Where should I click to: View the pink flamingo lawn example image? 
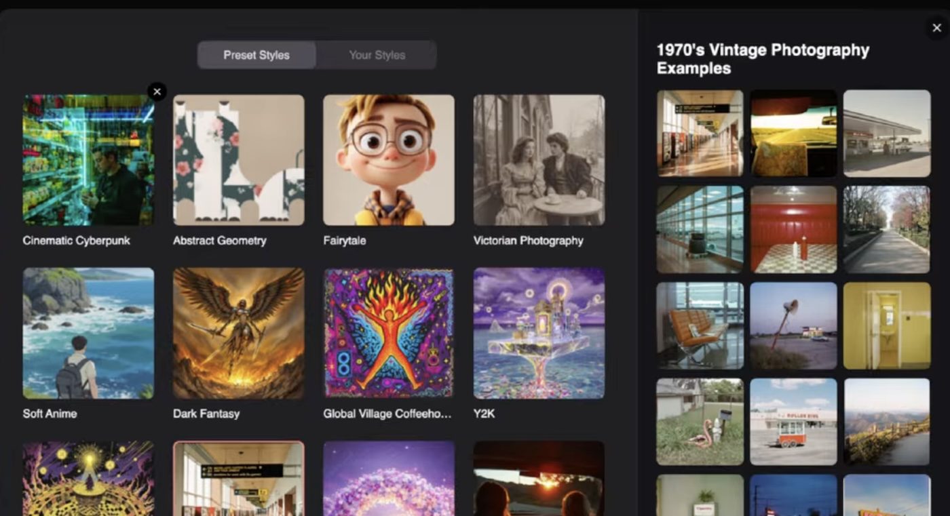point(700,422)
